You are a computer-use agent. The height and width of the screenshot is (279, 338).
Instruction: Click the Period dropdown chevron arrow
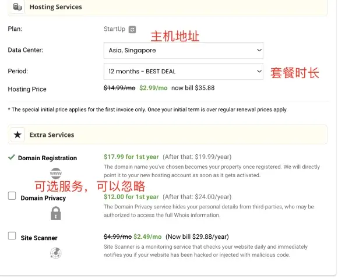(259, 71)
